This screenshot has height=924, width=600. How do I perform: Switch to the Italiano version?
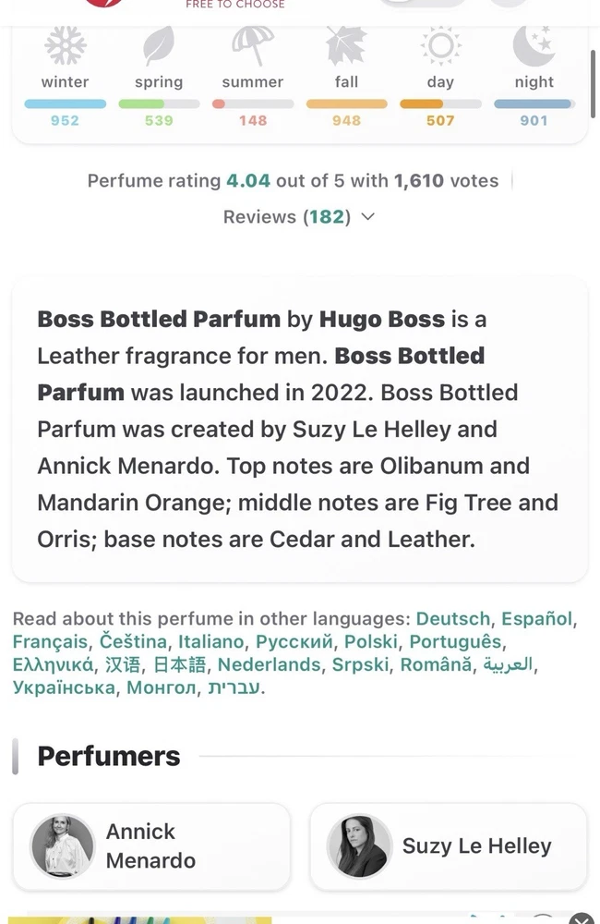211,642
